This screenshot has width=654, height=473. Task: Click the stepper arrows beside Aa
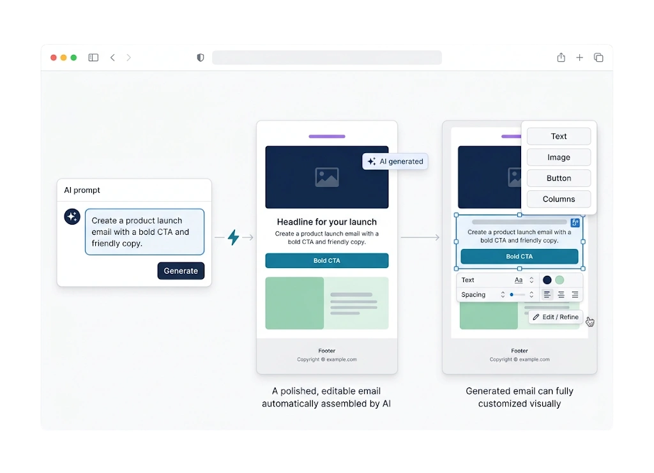pos(531,280)
